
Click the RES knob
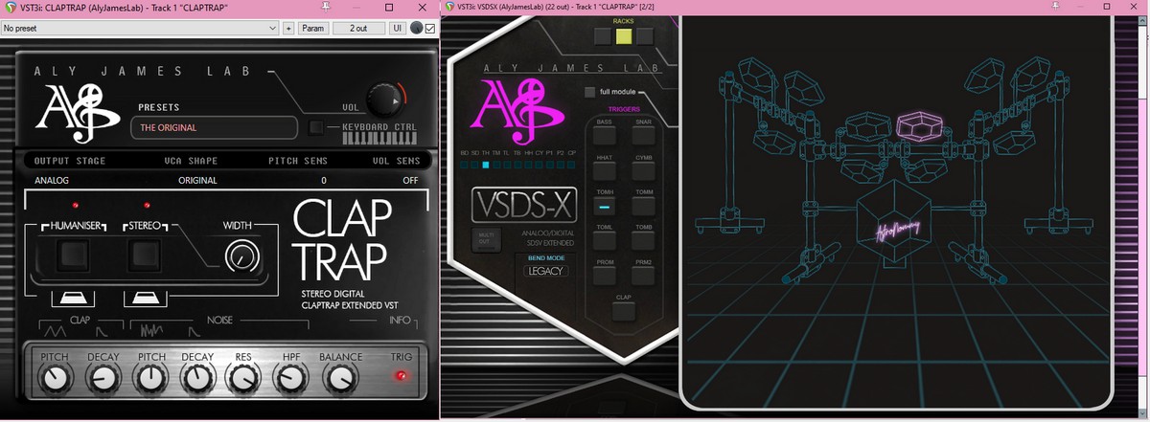tap(242, 380)
